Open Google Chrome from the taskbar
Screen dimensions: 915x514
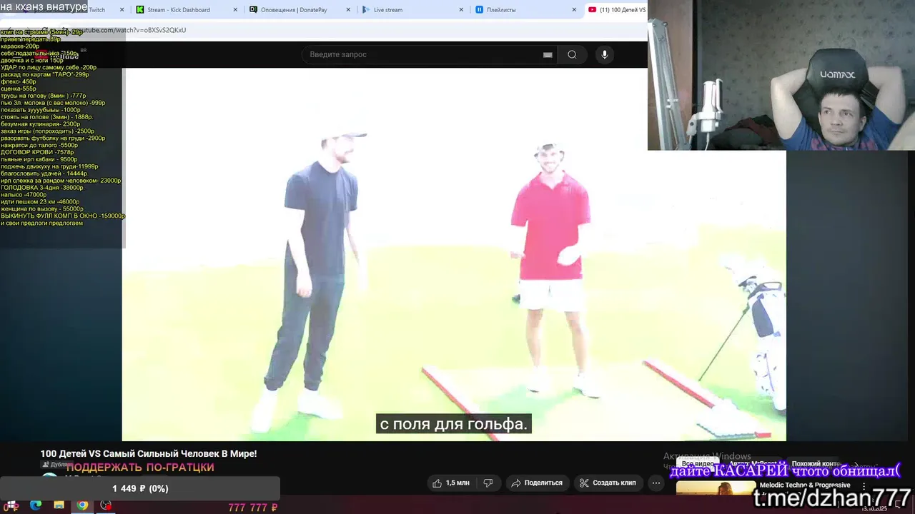(82, 505)
